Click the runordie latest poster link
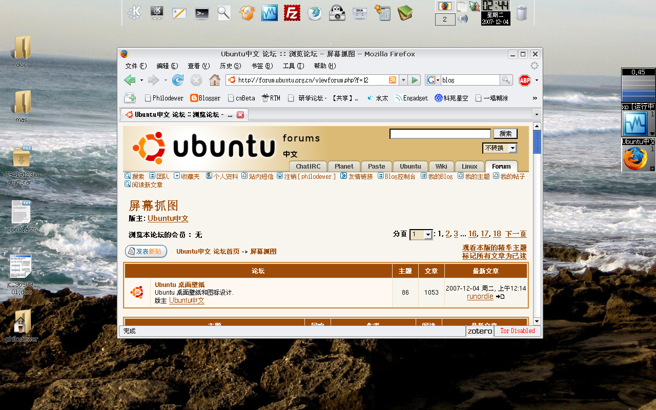The width and height of the screenshot is (656, 410). tap(480, 296)
